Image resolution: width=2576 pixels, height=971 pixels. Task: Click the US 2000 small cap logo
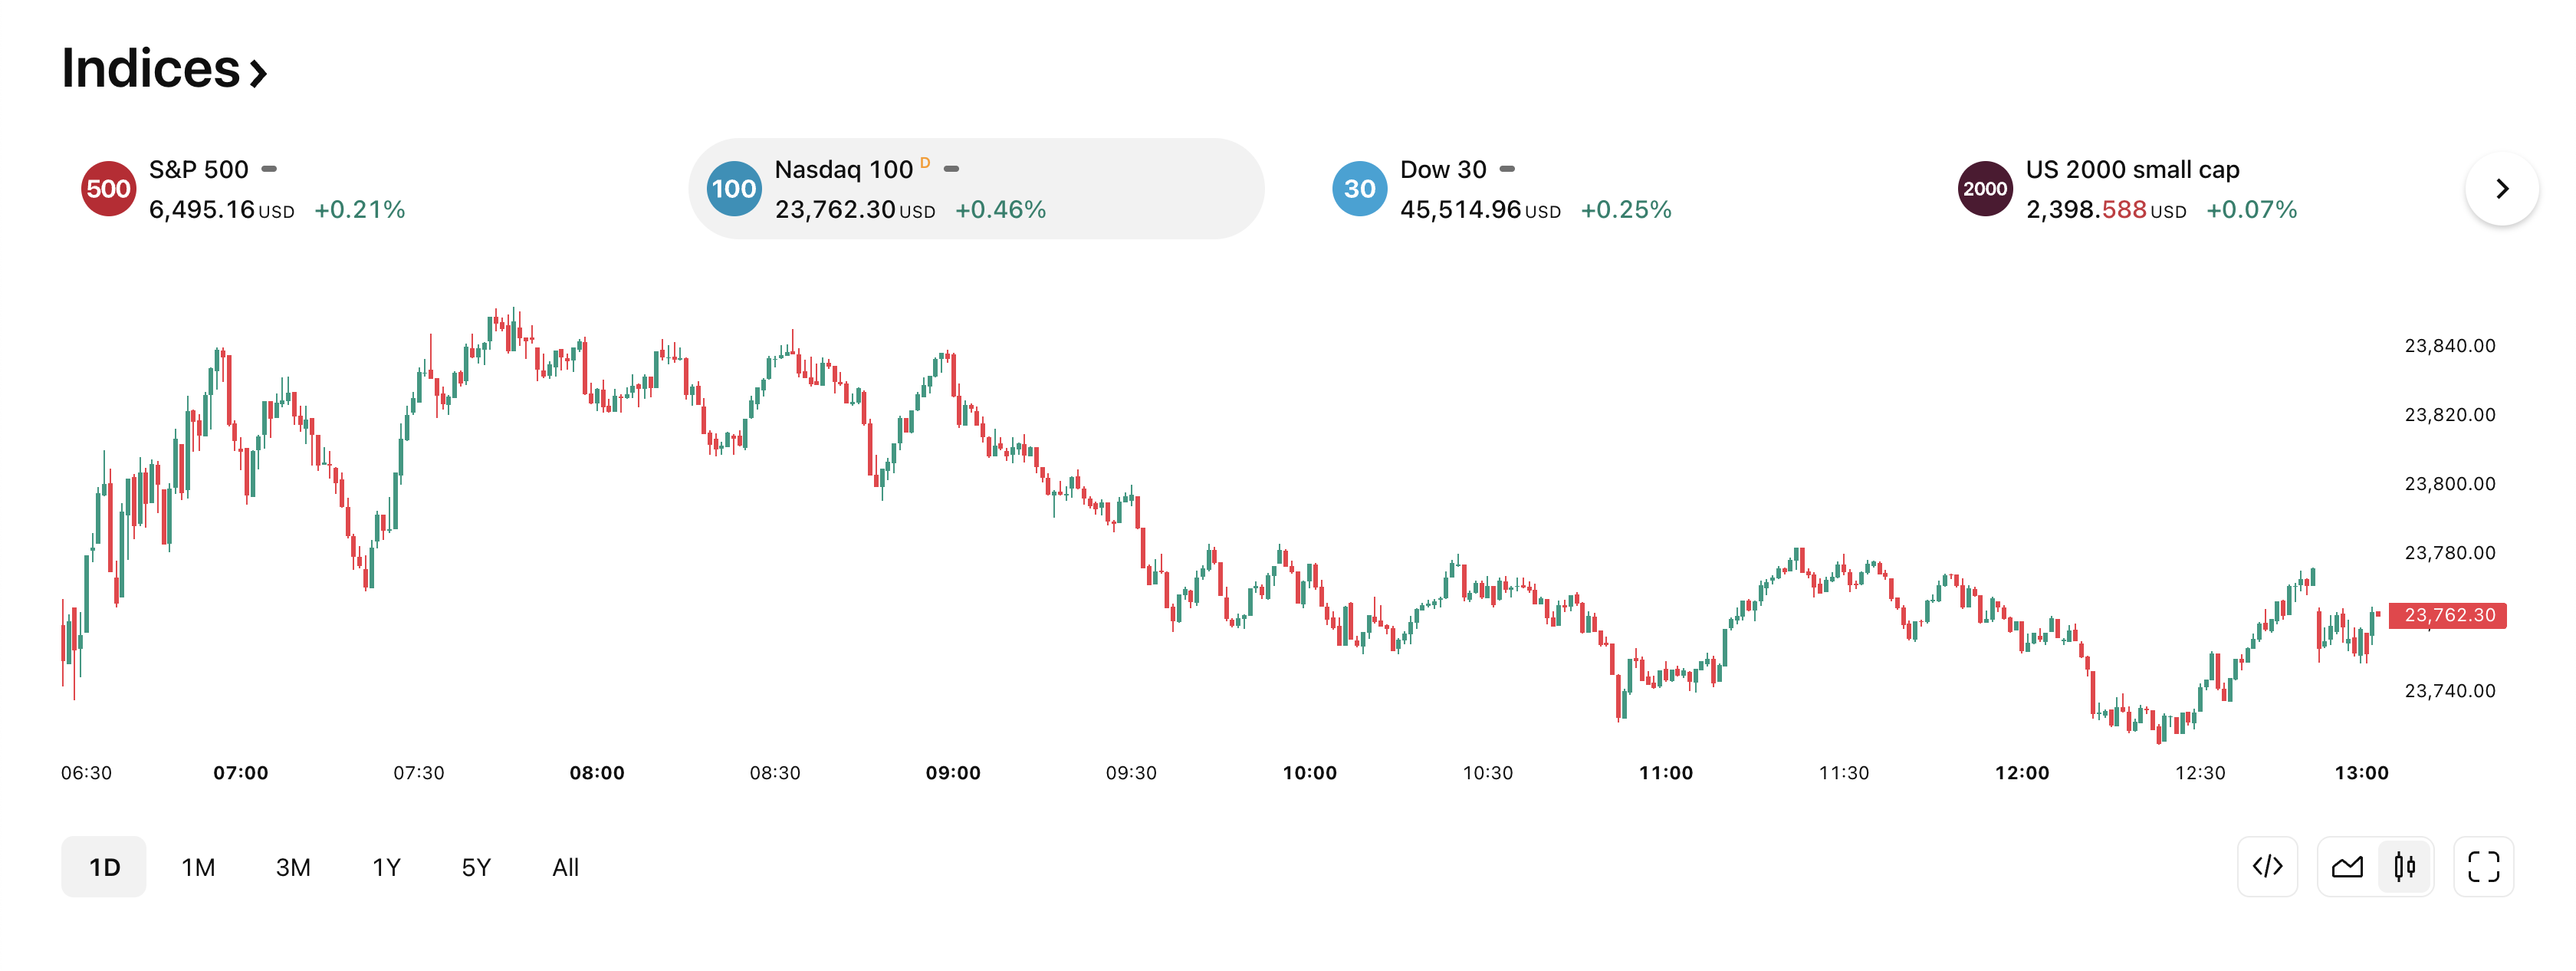coord(1985,189)
